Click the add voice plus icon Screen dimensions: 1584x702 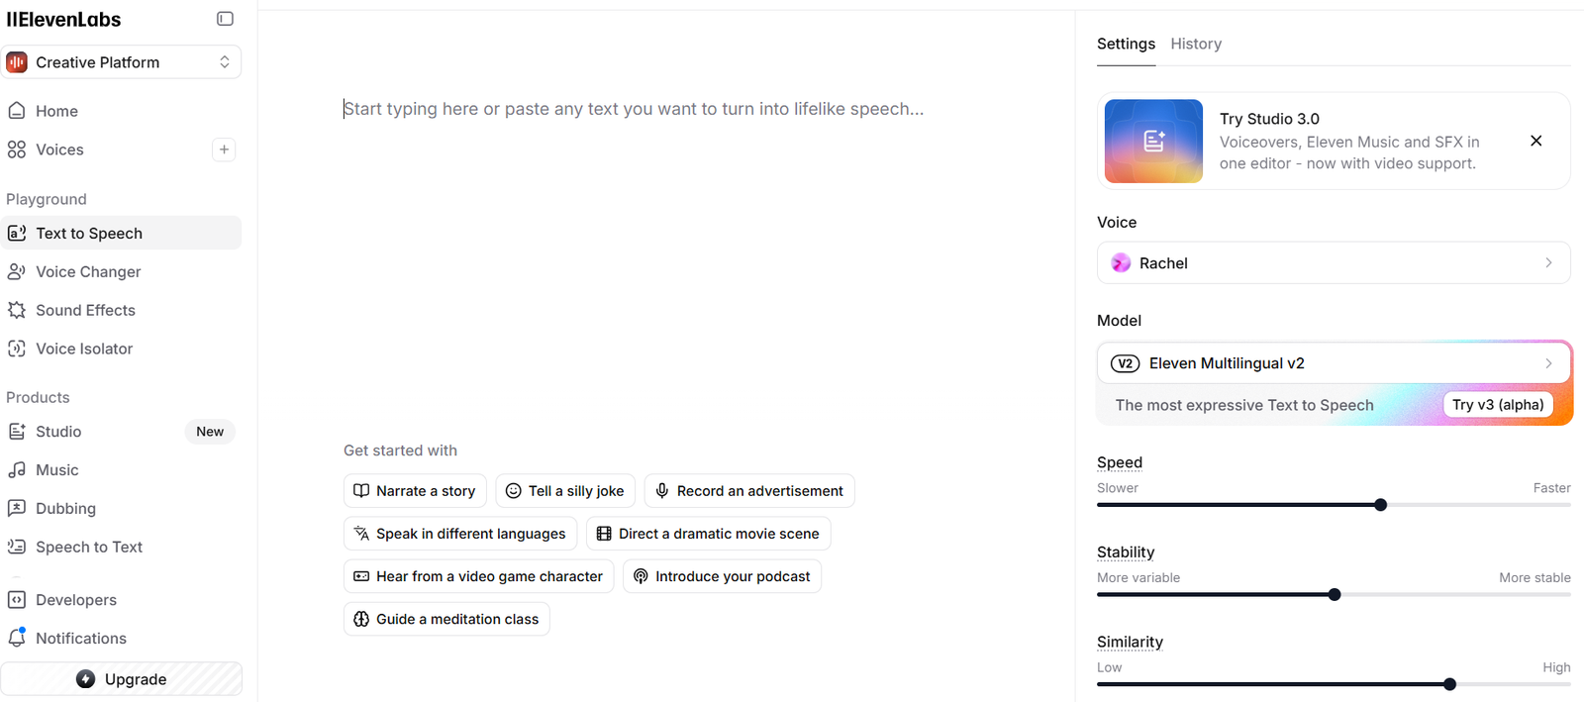coord(224,150)
